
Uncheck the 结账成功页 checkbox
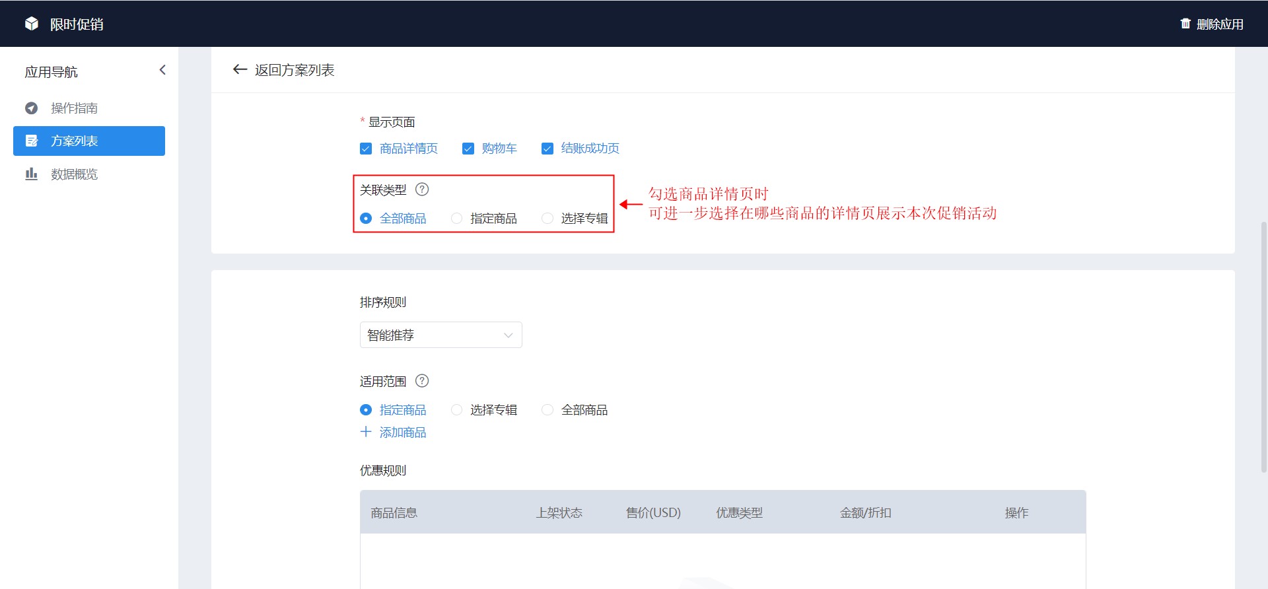(x=547, y=149)
